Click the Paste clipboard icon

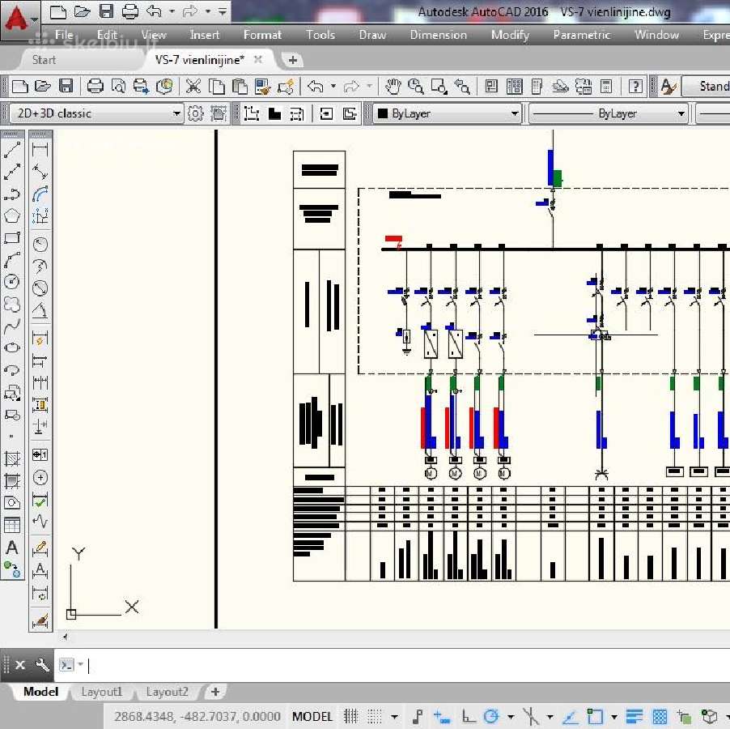pos(240,86)
